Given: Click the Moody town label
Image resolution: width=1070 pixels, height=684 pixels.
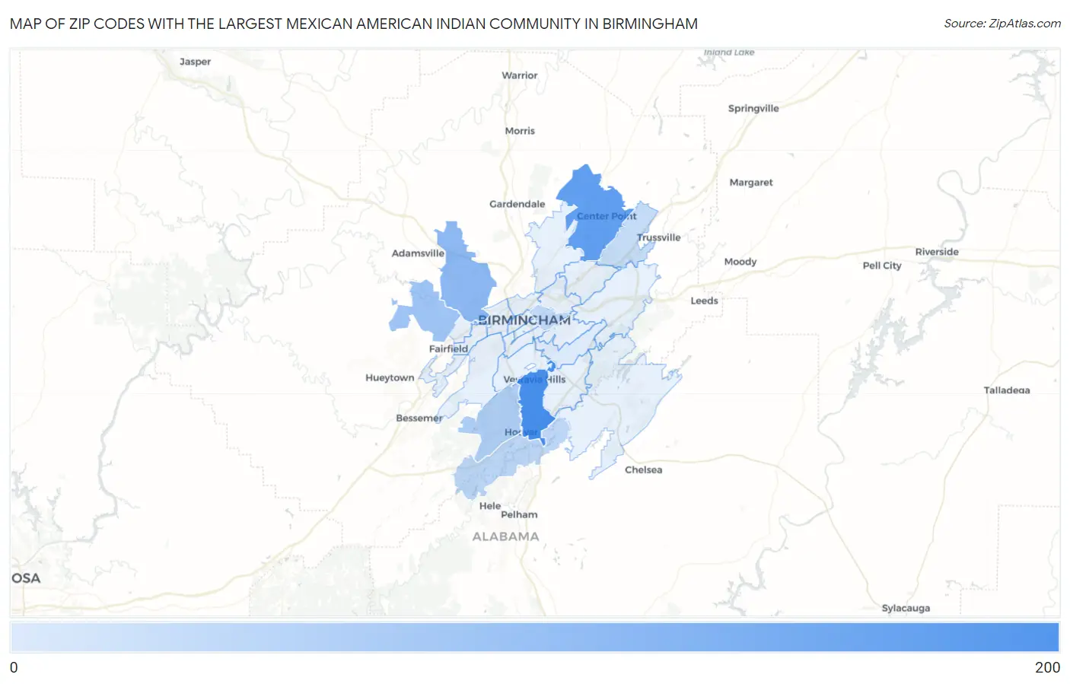Looking at the screenshot, I should pos(740,262).
